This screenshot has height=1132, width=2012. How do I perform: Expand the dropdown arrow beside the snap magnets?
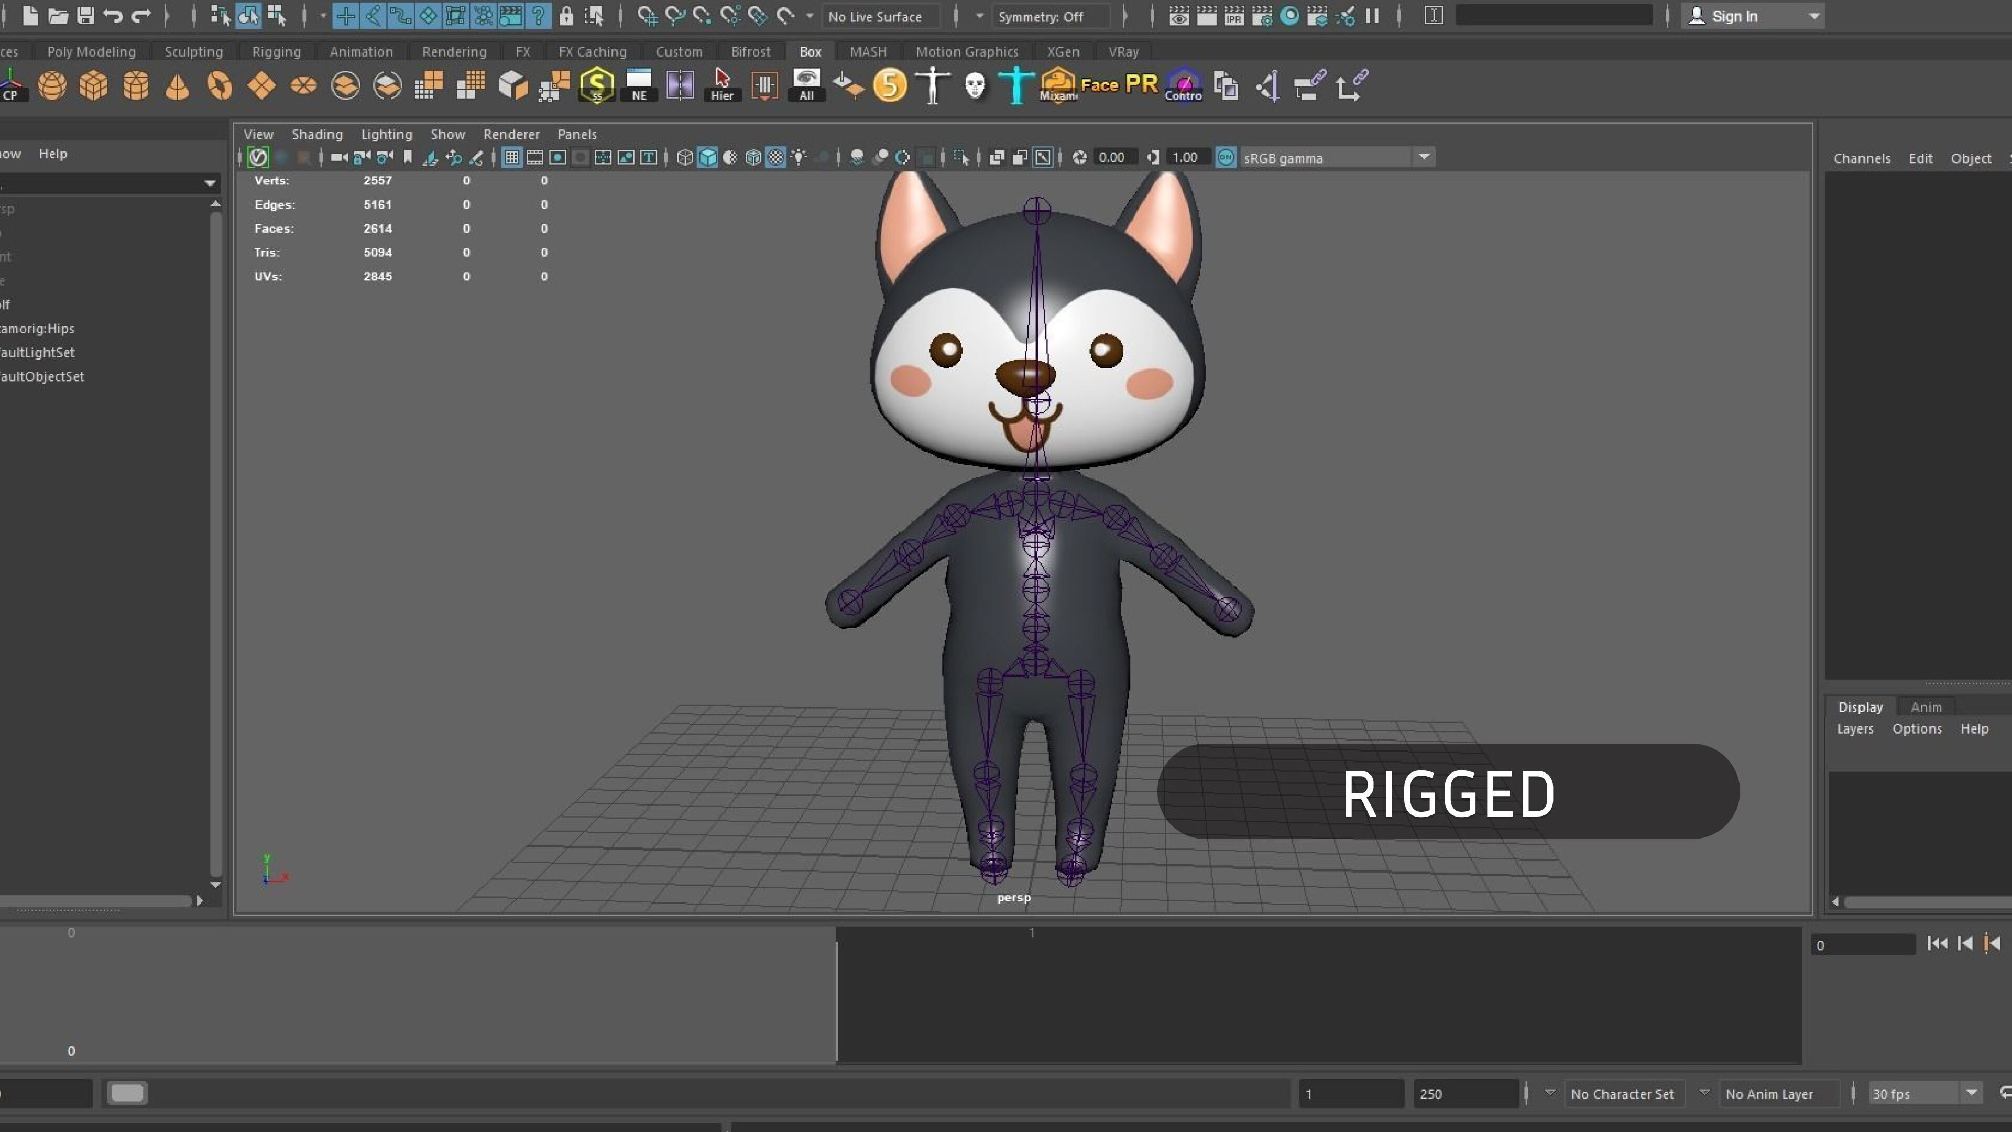click(809, 16)
